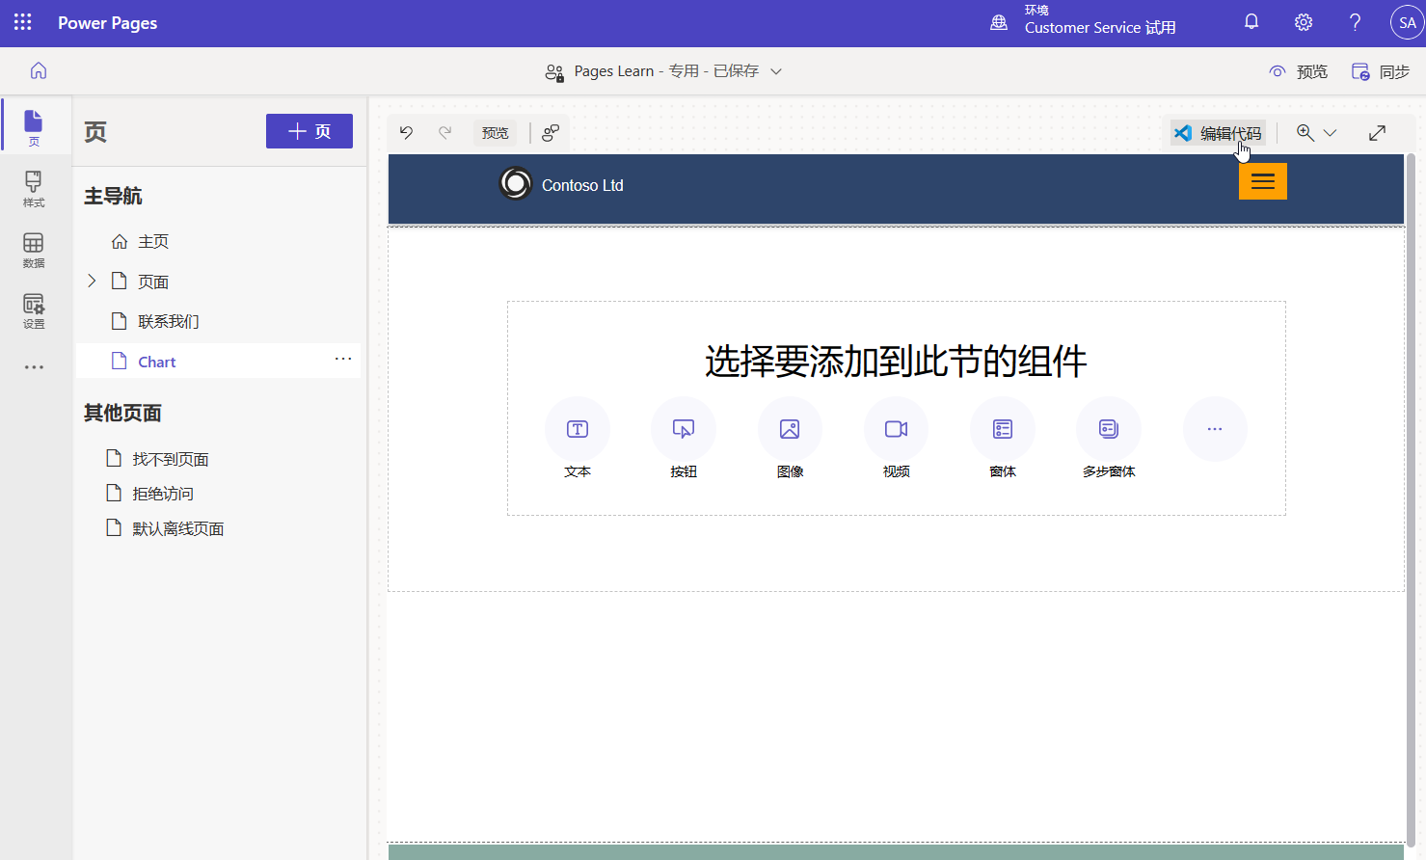
Task: Click 编辑代码 to edit code
Action: (x=1219, y=133)
